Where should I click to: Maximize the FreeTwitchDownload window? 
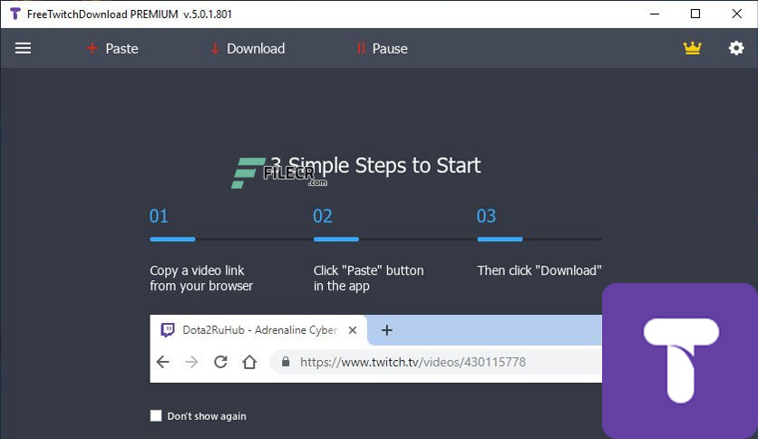(x=695, y=14)
